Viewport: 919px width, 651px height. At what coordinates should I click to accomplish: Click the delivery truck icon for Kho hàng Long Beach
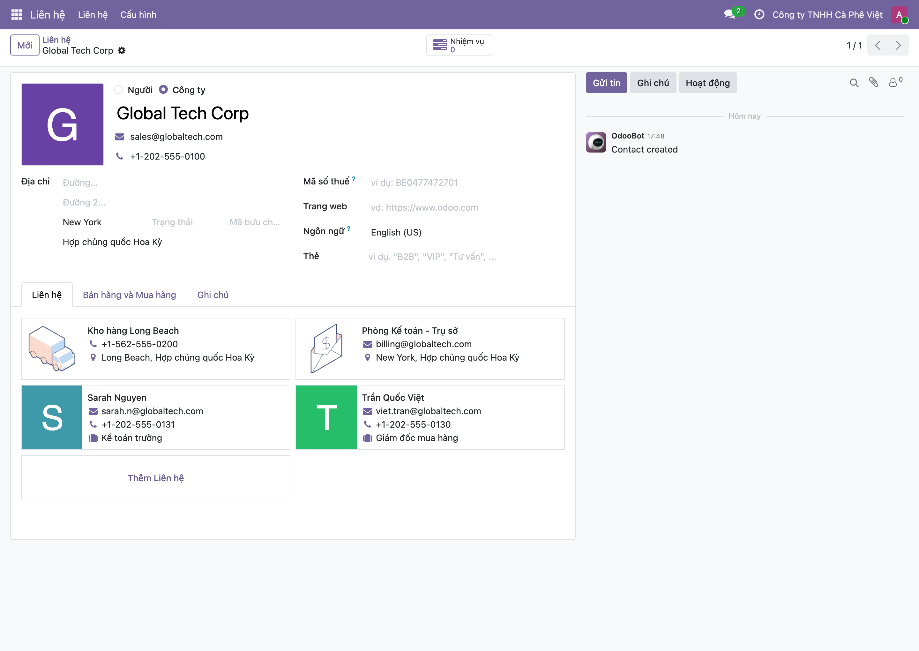point(52,349)
